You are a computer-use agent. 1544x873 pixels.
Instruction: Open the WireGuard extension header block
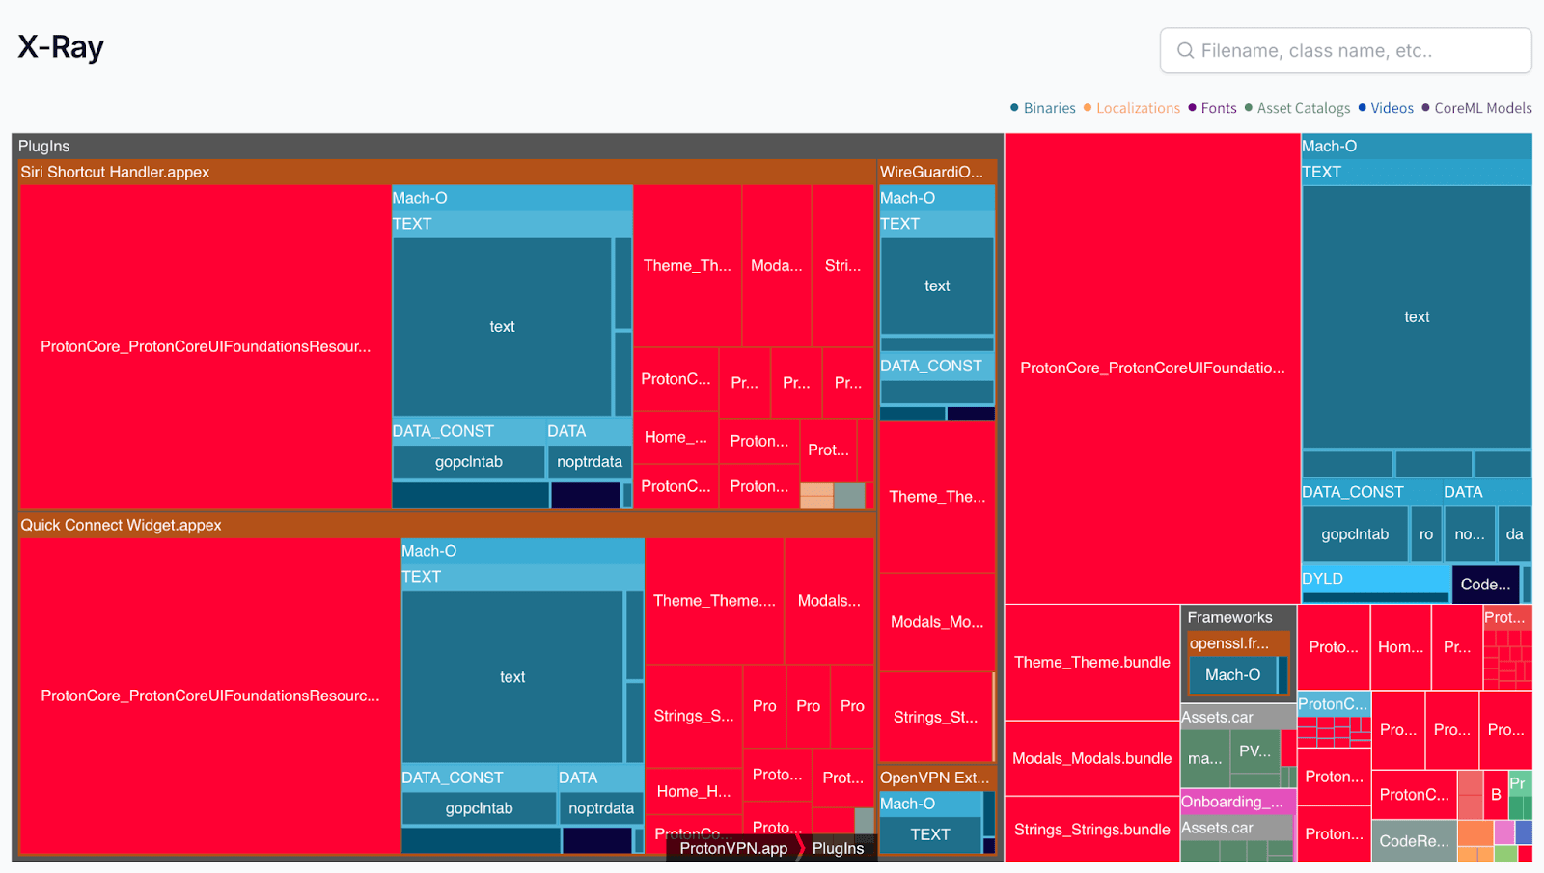pyautogui.click(x=934, y=172)
